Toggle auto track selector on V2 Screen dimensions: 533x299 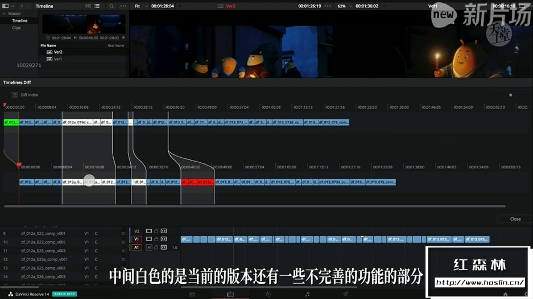[163, 231]
